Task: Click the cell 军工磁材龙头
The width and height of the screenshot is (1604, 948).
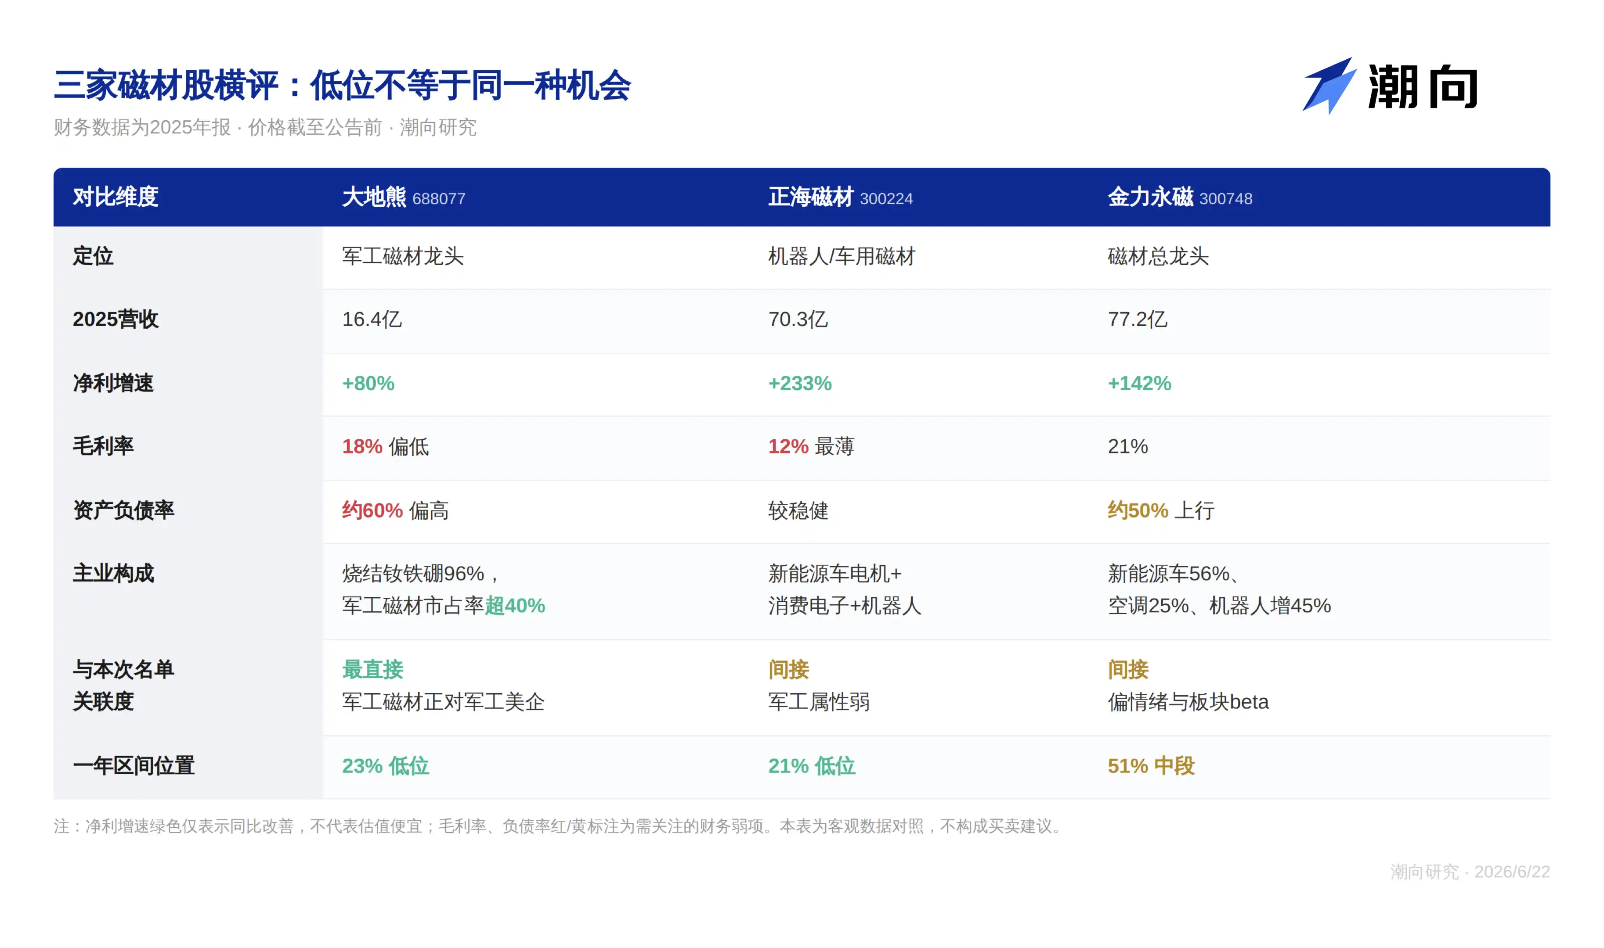Action: pyautogui.click(x=403, y=256)
